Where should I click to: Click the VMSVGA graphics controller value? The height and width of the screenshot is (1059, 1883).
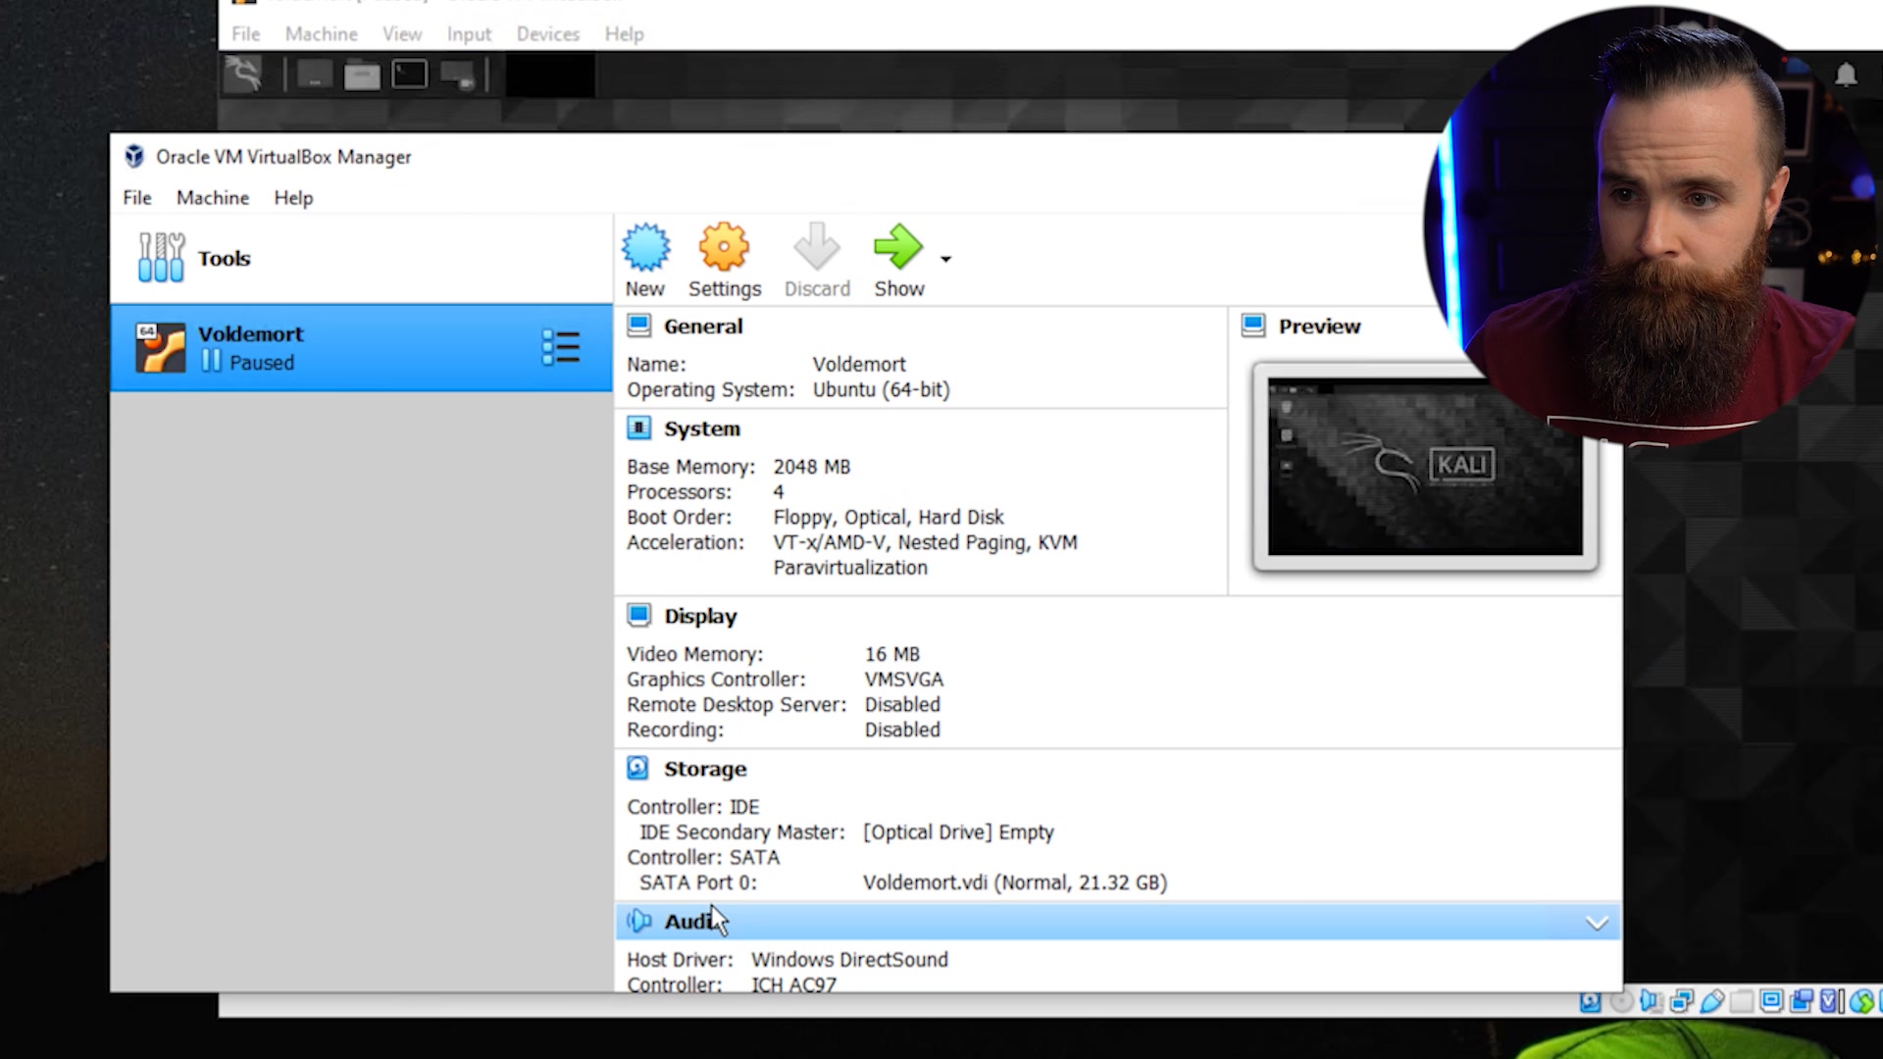pos(904,680)
